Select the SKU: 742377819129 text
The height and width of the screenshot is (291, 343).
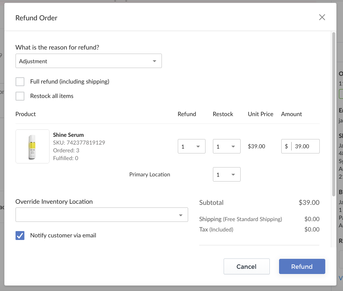[x=79, y=143]
